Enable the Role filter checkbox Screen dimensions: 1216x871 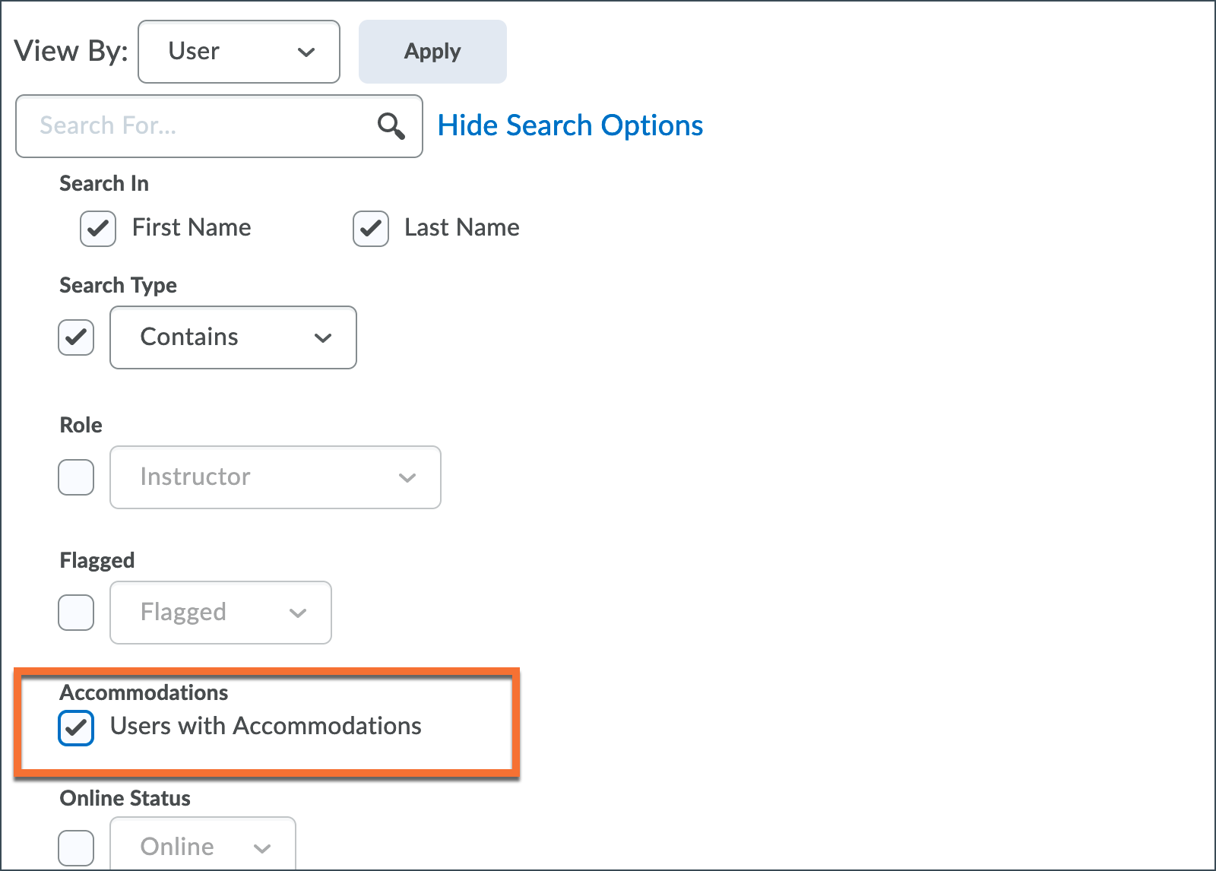point(76,477)
